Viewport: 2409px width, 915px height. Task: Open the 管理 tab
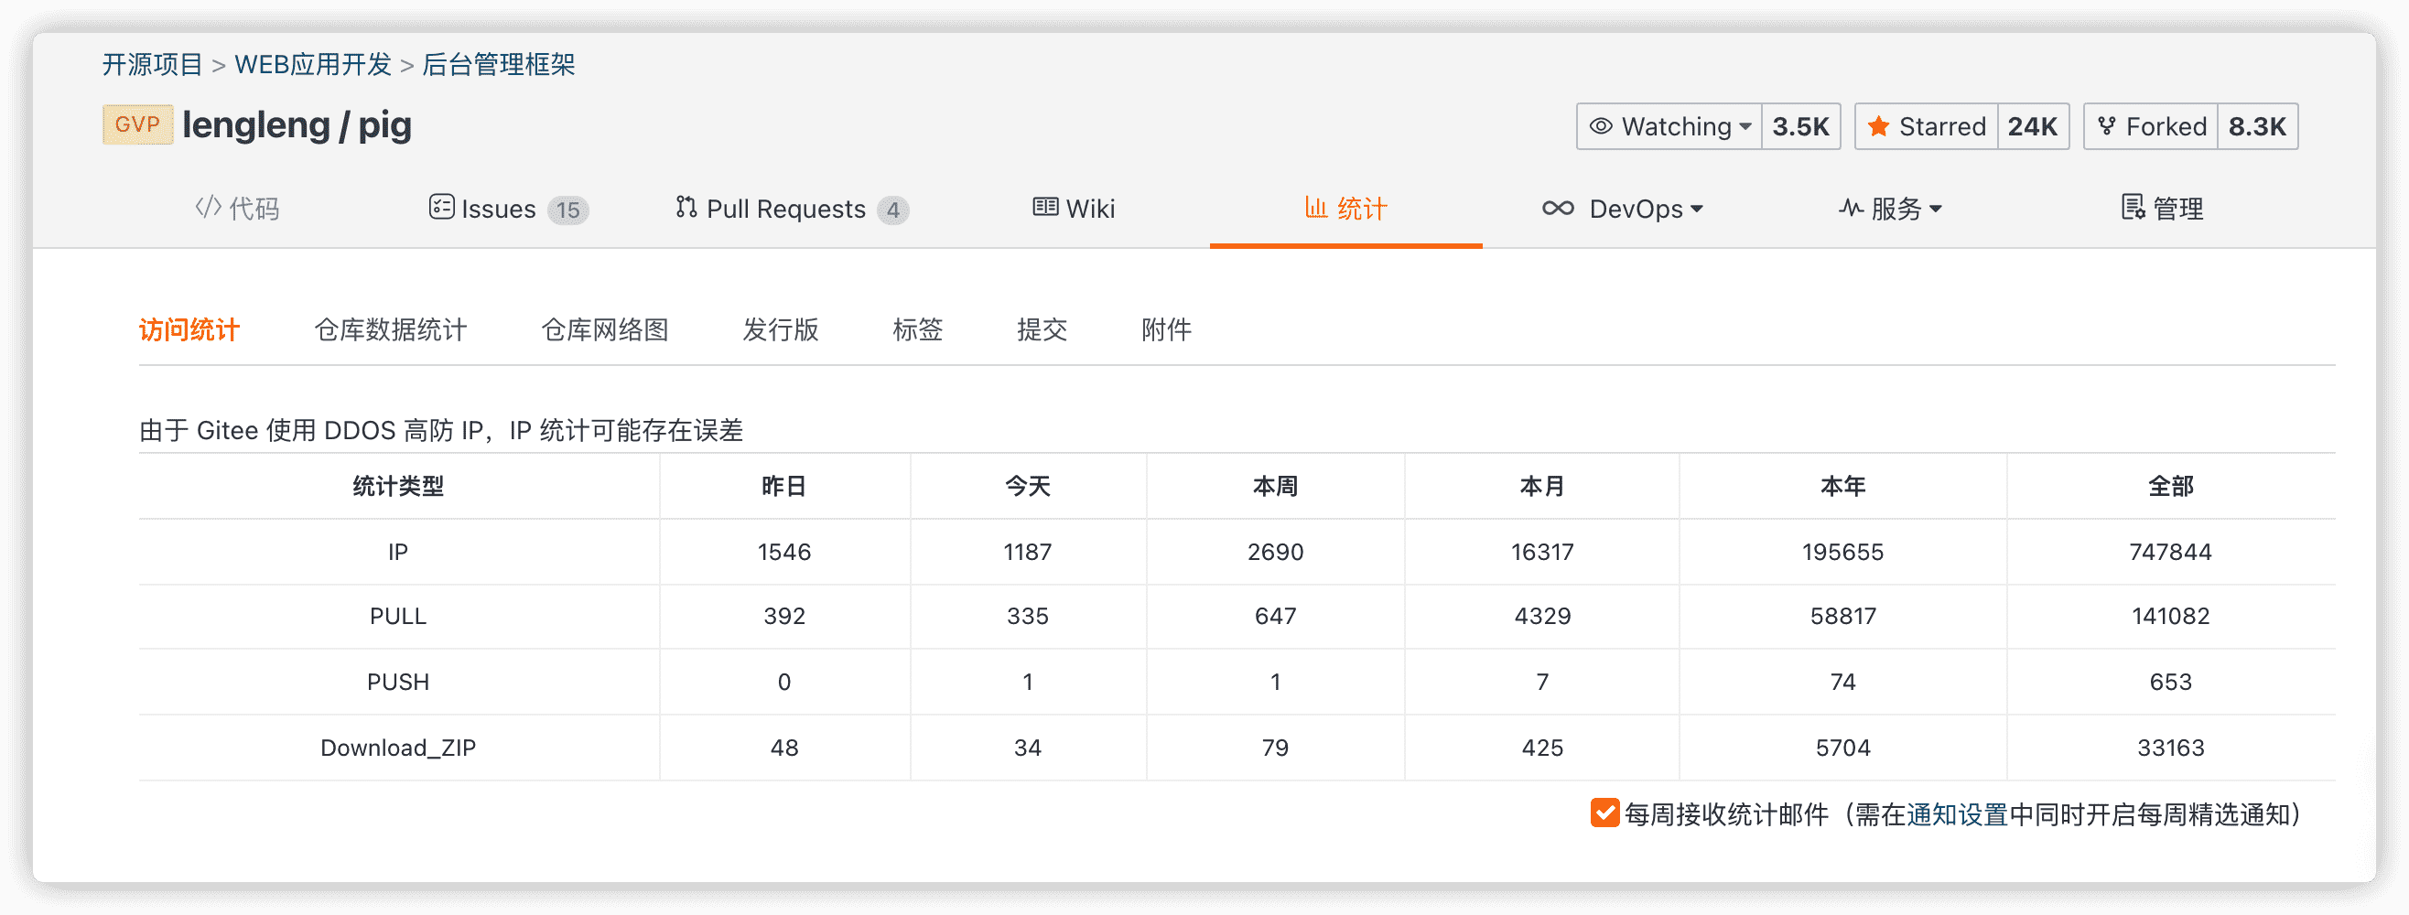(x=2163, y=209)
